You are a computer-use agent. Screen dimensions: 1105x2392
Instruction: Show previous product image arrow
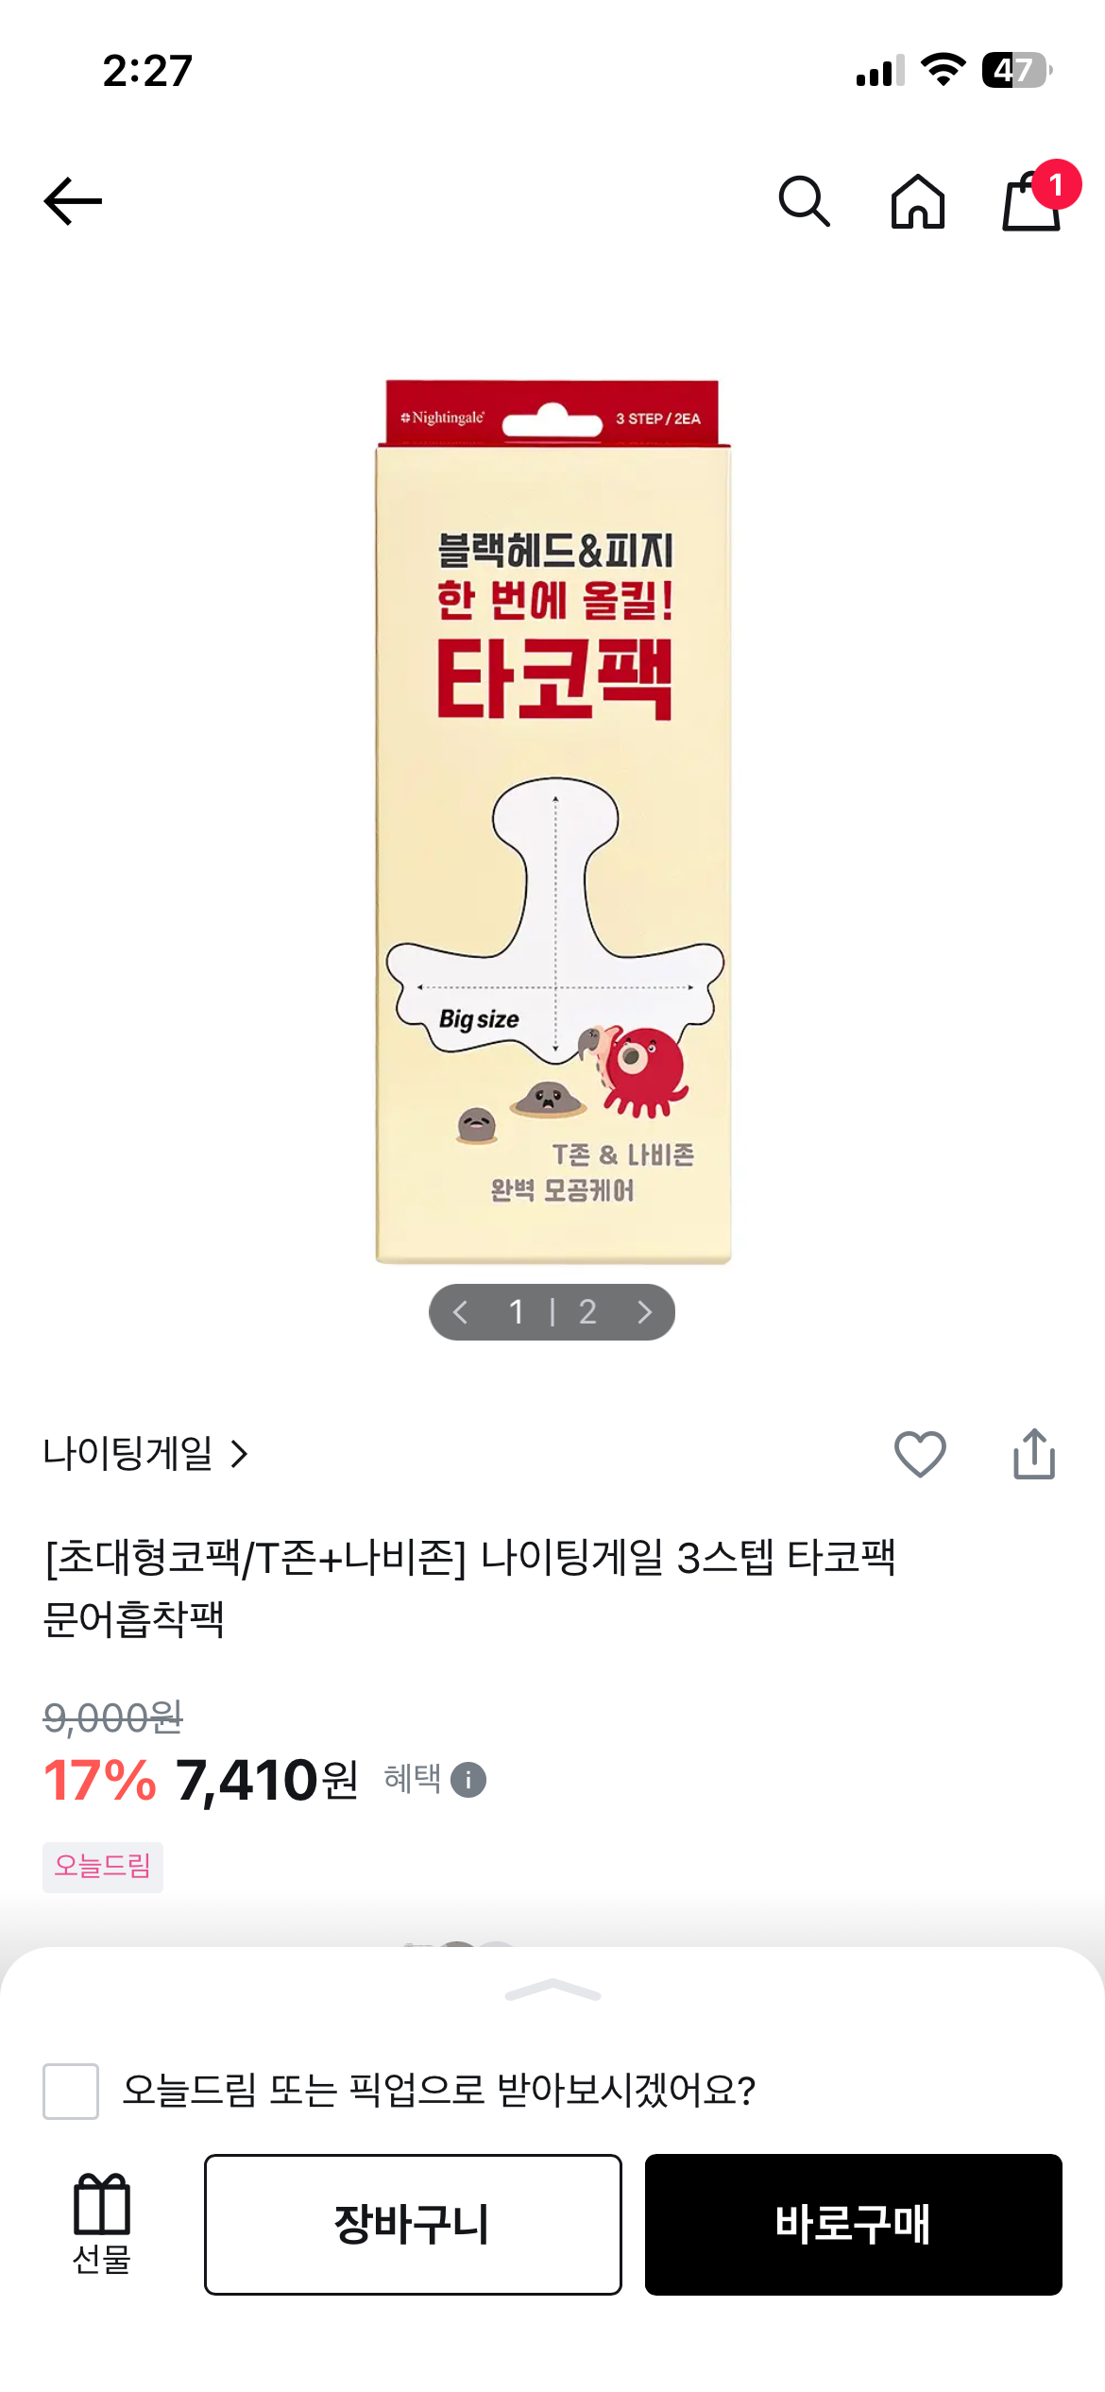460,1312
